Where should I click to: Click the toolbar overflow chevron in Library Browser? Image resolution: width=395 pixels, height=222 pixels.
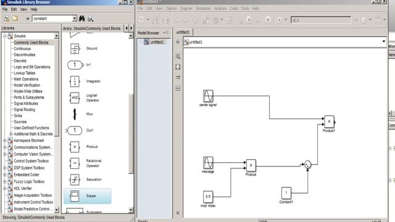(28, 18)
